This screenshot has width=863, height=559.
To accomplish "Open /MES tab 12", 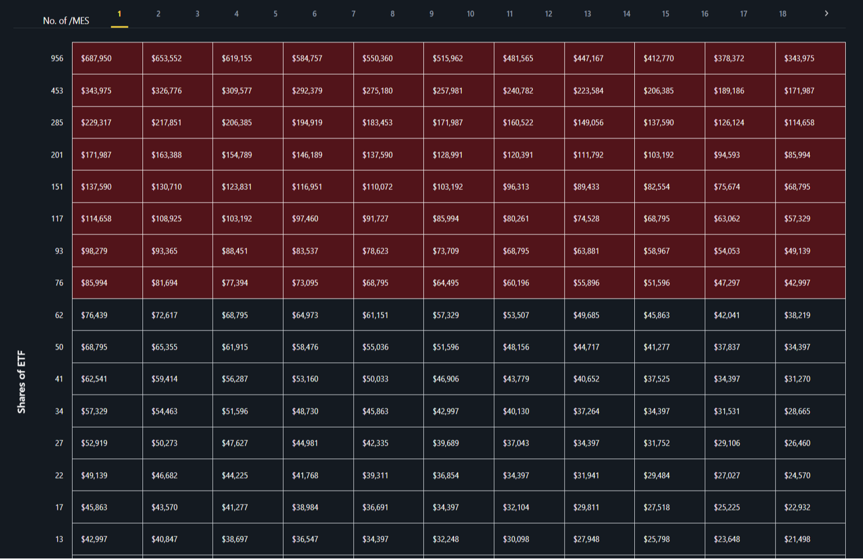I will pyautogui.click(x=548, y=14).
